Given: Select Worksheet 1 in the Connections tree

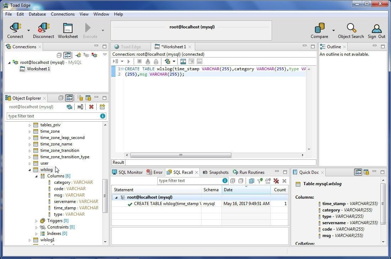Looking at the screenshot, I should [x=35, y=69].
